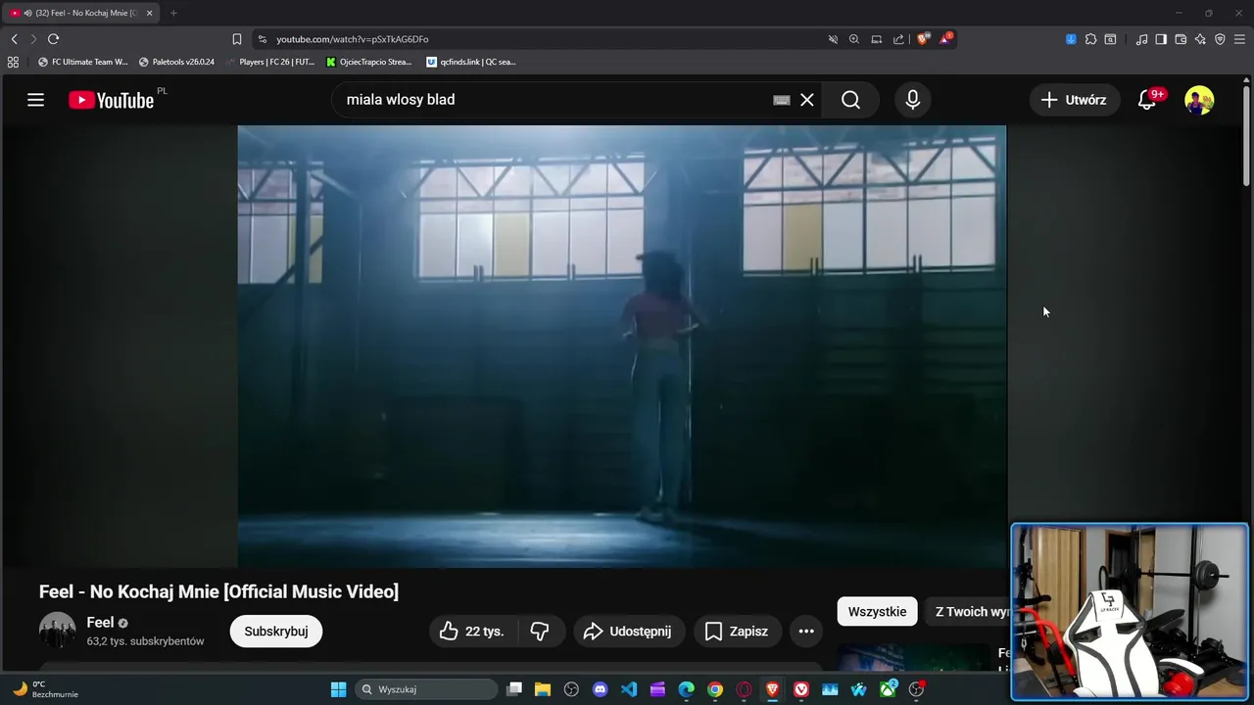Open the on-screen keyboard in search box
Screen dimensions: 1254x705
click(782, 100)
